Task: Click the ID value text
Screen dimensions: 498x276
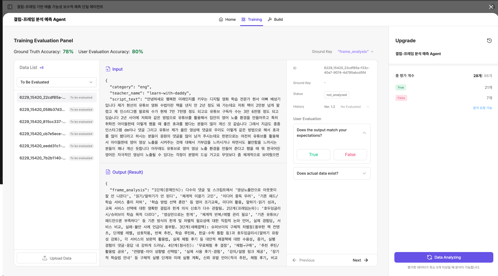Action: coord(347,70)
